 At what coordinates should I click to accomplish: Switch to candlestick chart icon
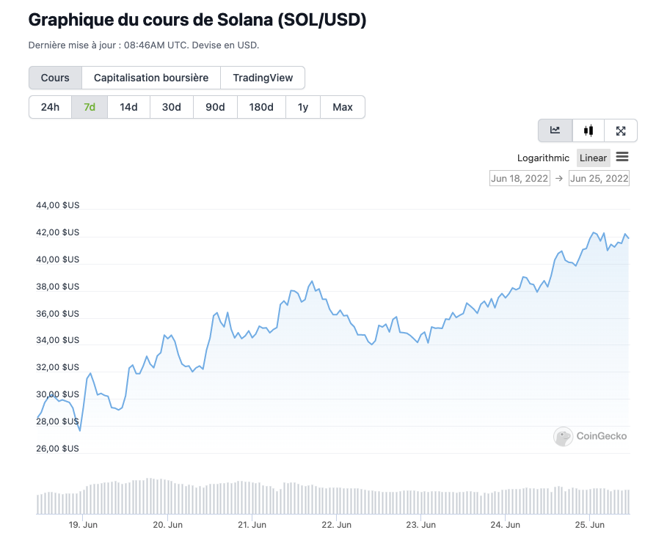(x=588, y=130)
